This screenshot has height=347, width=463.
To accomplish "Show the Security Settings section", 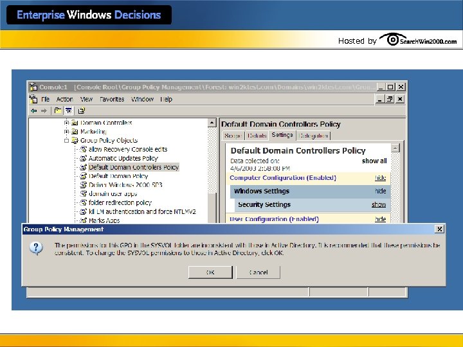I will coord(379,204).
